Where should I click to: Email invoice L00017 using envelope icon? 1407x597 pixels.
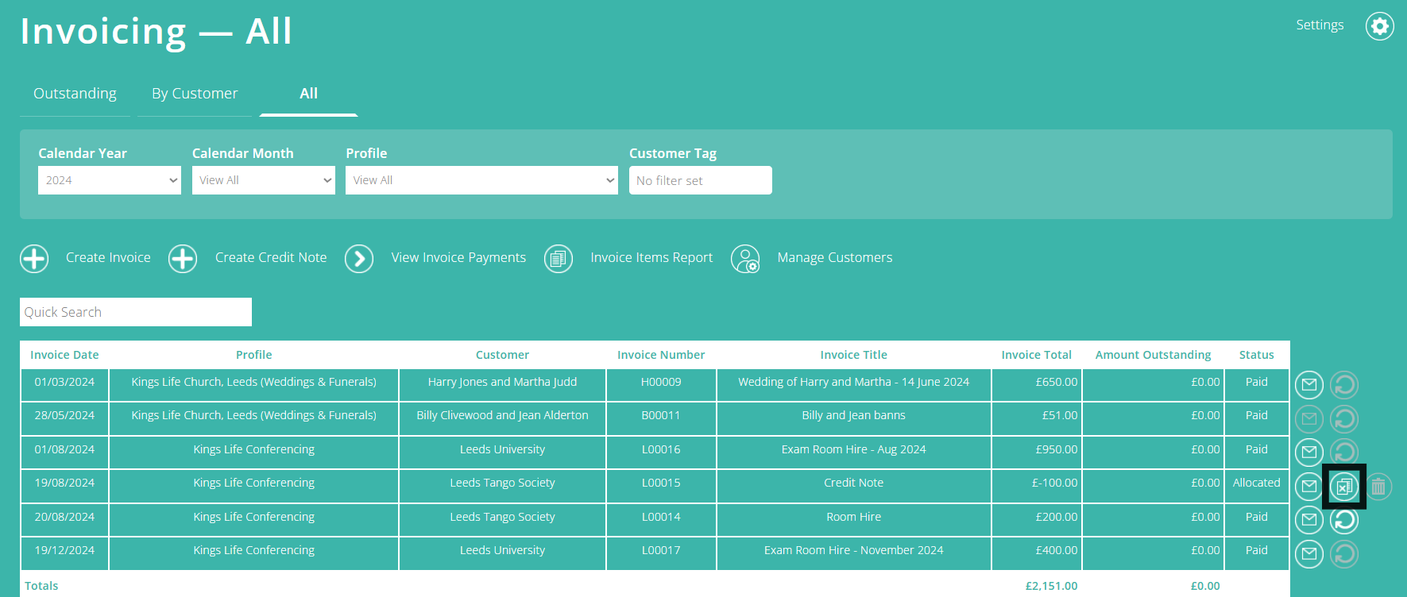1309,554
